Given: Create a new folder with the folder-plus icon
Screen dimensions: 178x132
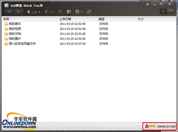Looking at the screenshot, I should point(69,12).
